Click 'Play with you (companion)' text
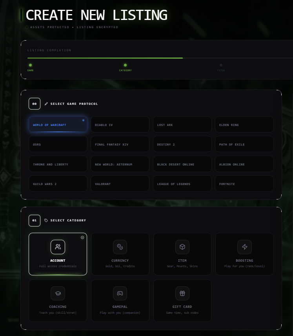Image resolution: width=293 pixels, height=336 pixels. tap(120, 313)
